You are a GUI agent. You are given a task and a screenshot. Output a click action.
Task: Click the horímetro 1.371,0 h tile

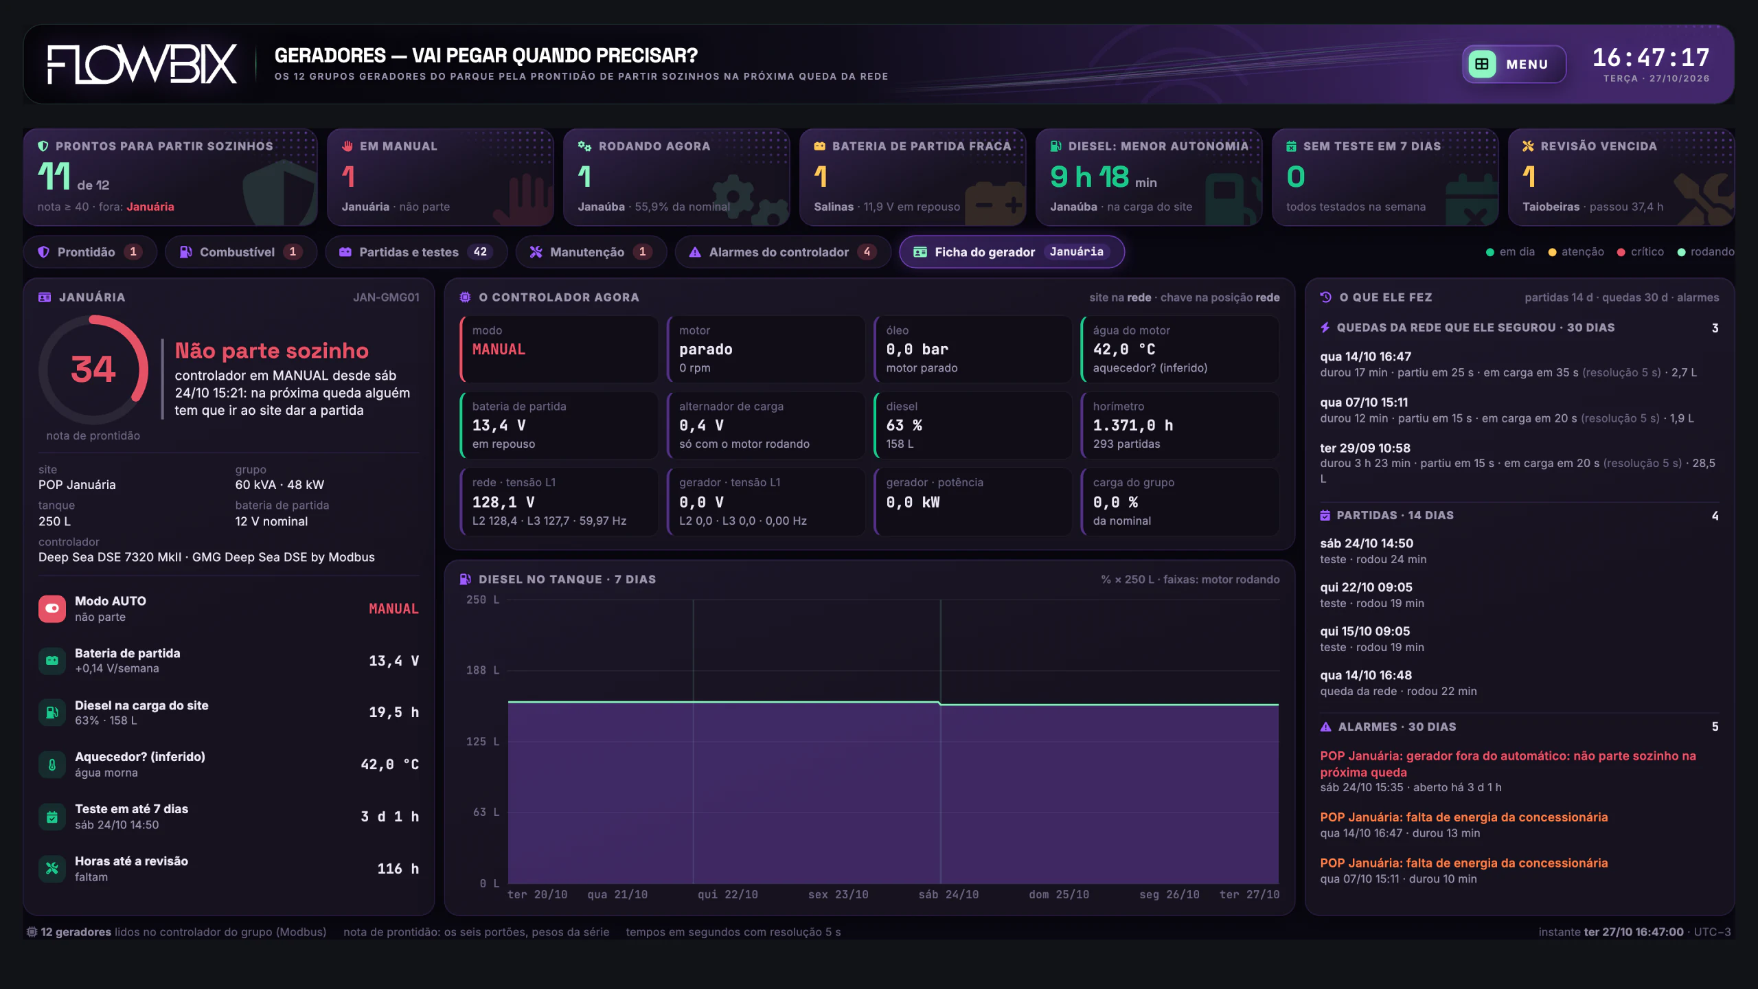click(1180, 425)
